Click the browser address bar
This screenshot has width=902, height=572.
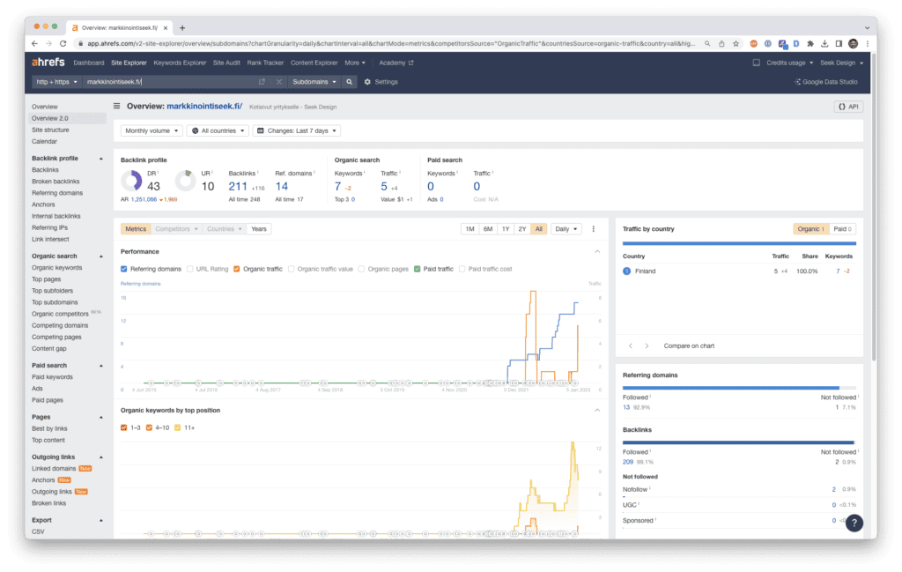click(391, 44)
